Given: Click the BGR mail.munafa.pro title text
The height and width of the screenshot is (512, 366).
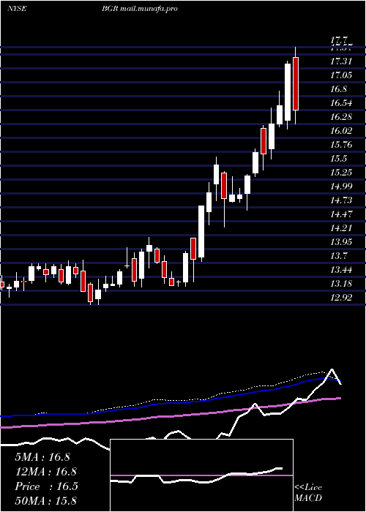Looking at the screenshot, I should coord(140,9).
